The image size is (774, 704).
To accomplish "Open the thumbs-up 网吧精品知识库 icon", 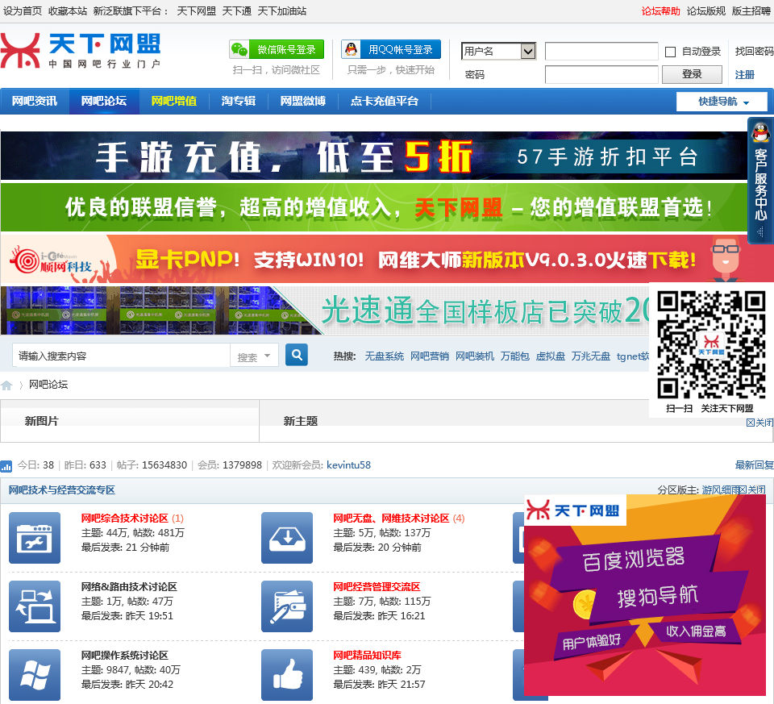I will 287,675.
